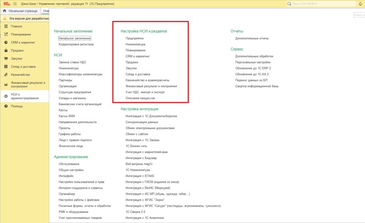Open Дополнительные отчеты

coord(252,38)
